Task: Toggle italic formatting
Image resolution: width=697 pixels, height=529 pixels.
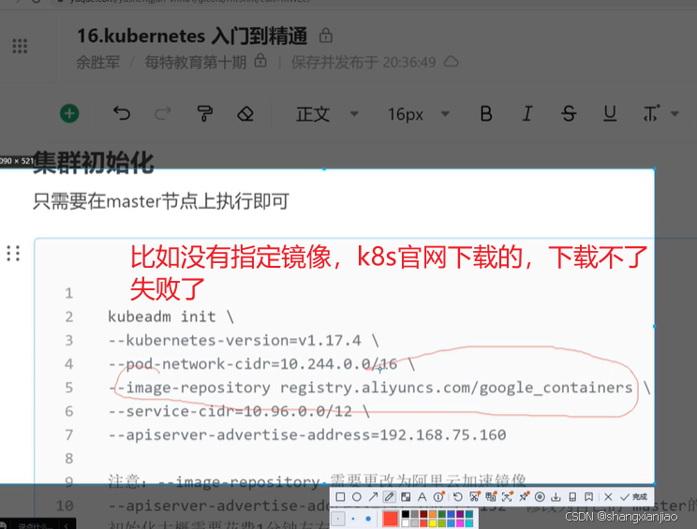Action: [x=527, y=114]
